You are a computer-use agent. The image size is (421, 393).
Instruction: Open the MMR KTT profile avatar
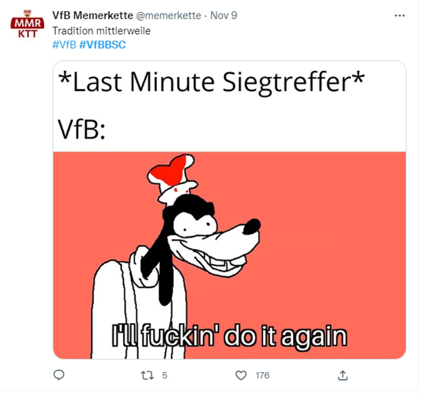point(27,24)
